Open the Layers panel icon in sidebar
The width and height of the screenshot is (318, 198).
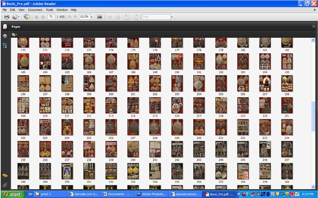[5, 36]
